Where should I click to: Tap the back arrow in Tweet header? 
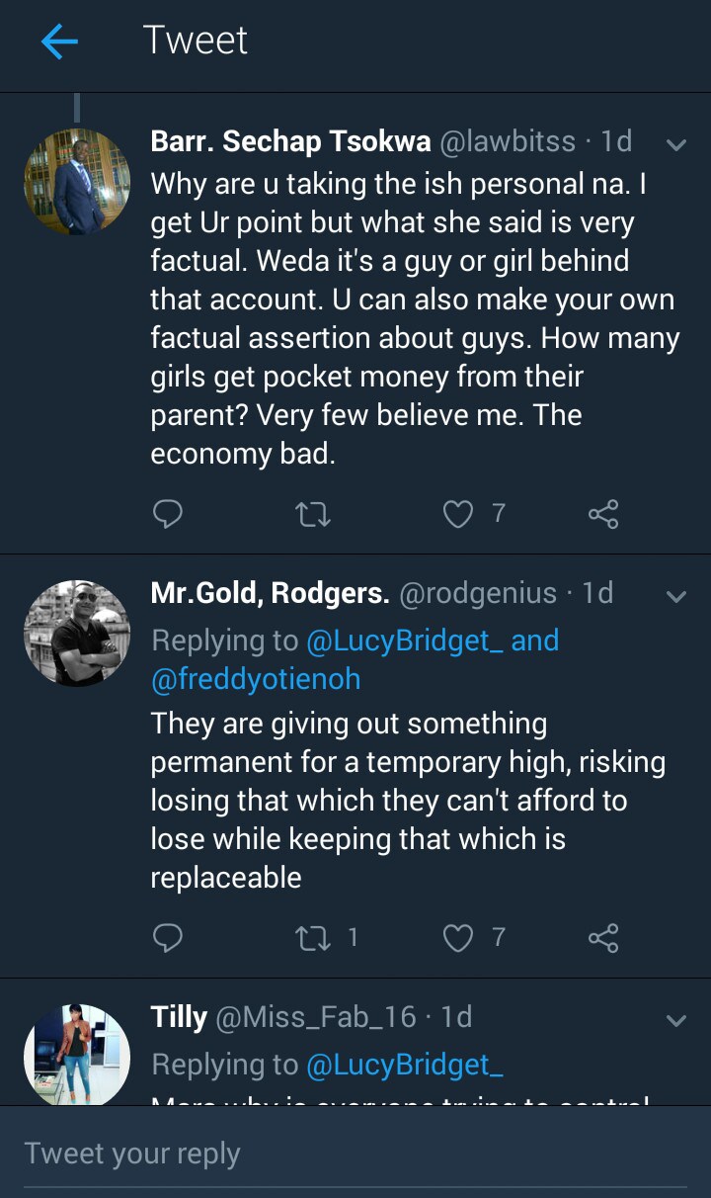[x=59, y=42]
